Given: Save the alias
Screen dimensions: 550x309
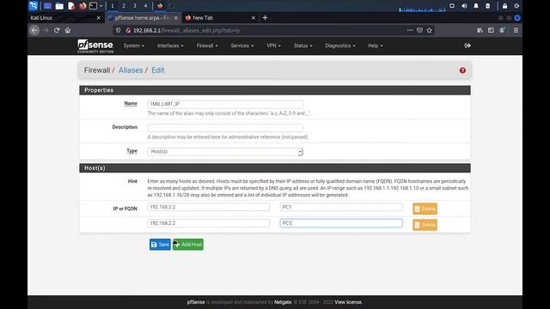Looking at the screenshot, I should click(160, 245).
